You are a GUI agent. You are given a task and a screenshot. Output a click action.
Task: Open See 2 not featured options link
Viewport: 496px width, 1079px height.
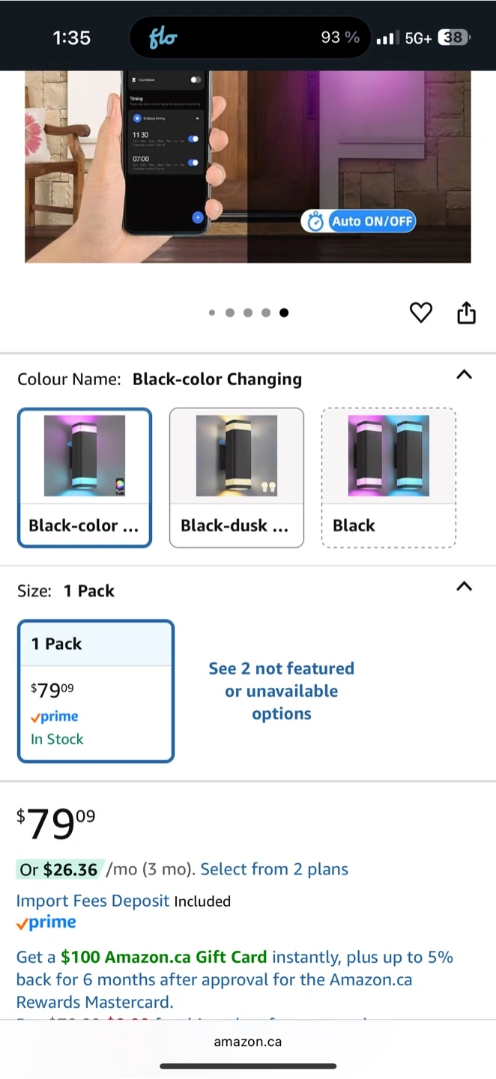pyautogui.click(x=282, y=691)
